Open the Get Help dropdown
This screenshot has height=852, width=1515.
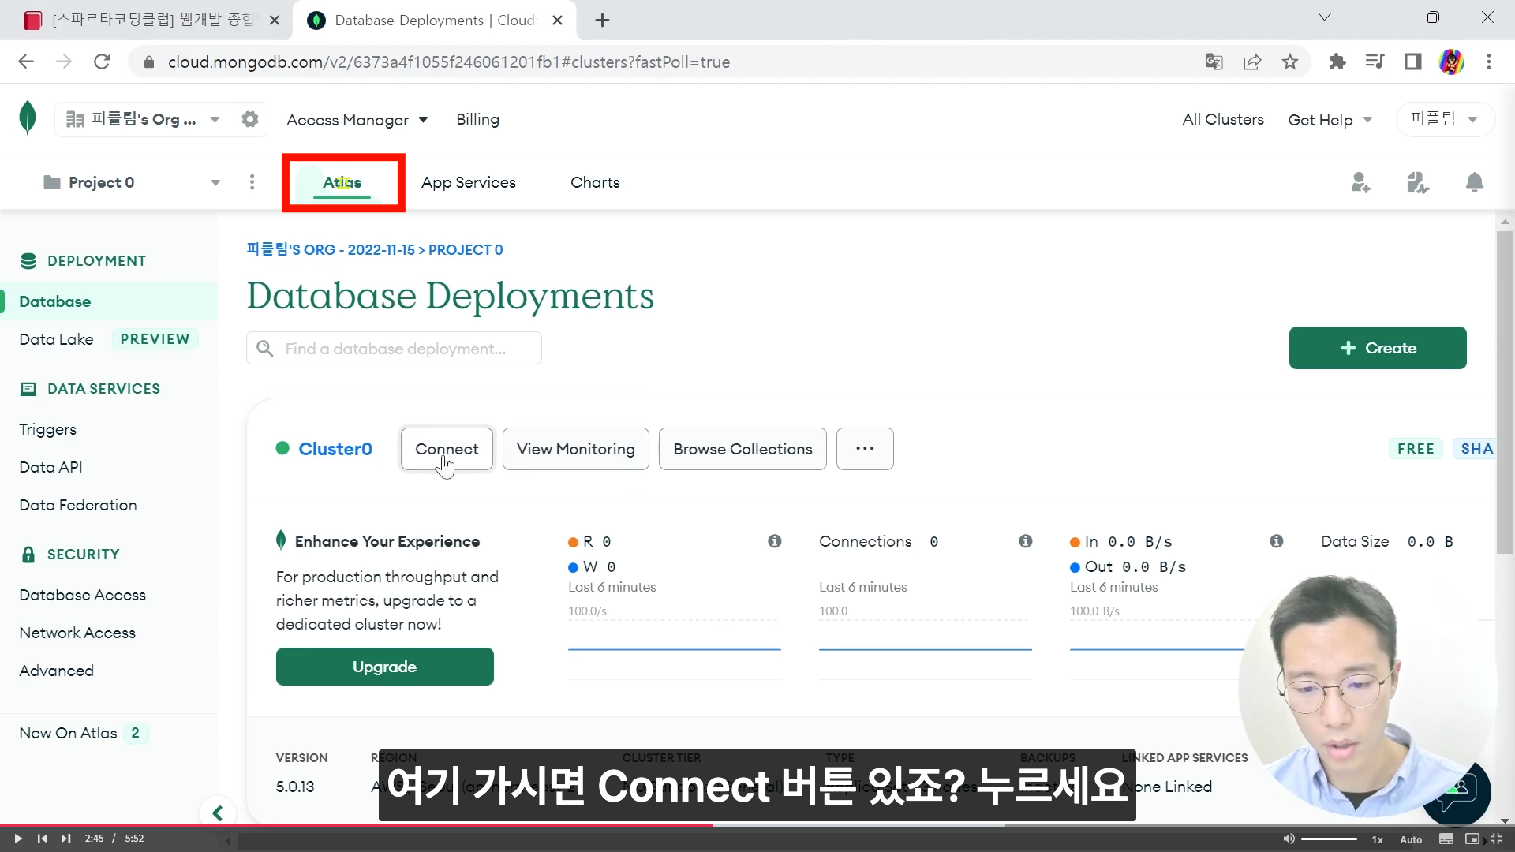coord(1330,120)
